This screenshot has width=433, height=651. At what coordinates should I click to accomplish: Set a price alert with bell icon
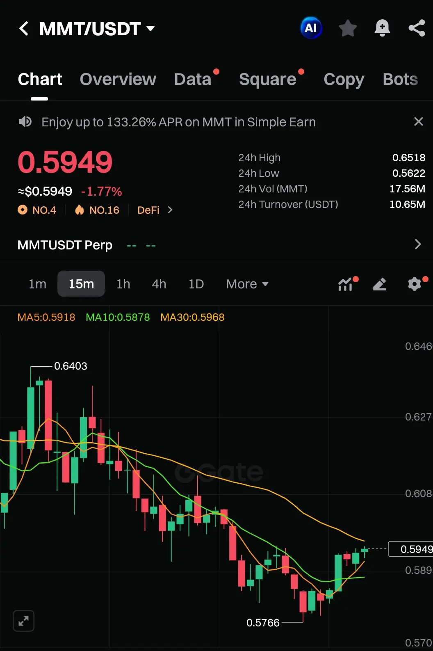pos(382,28)
